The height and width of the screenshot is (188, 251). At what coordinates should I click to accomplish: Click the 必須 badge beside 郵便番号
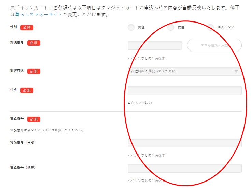34,43
